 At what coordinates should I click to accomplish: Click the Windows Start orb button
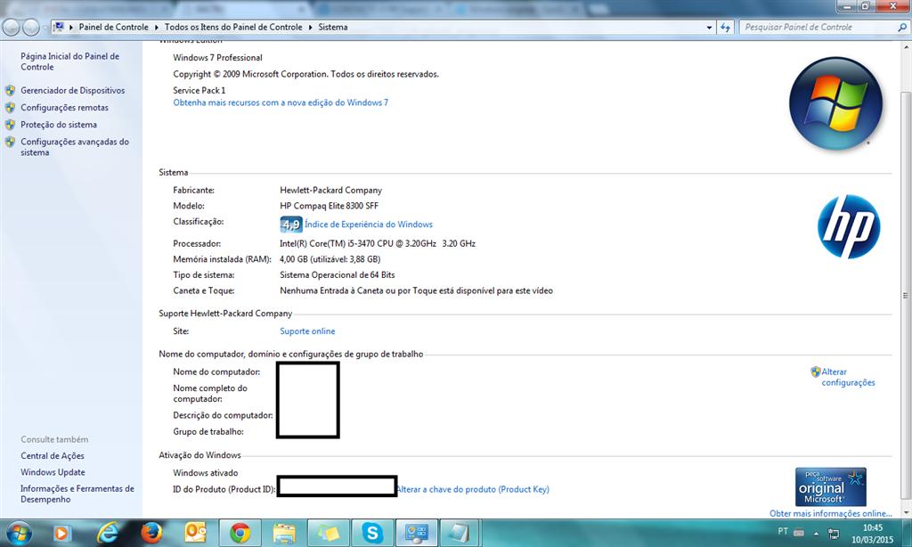[18, 534]
